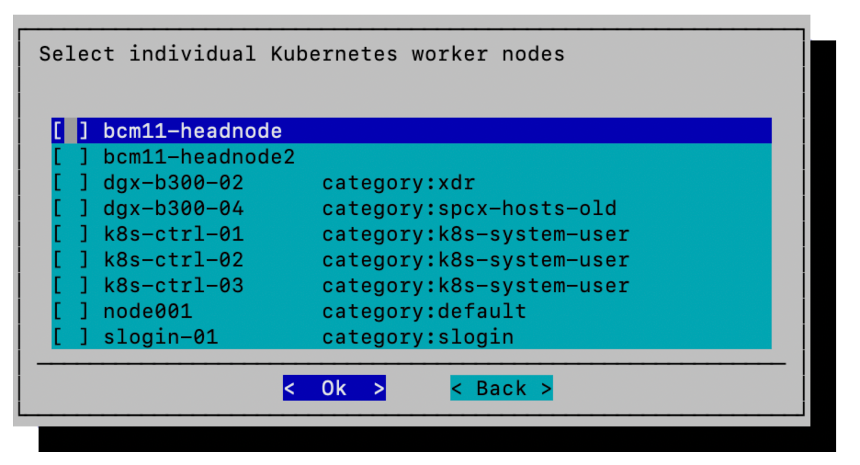The image size is (860, 465).
Task: Enable the dgx-b300-02 checkbox
Action: pos(70,183)
